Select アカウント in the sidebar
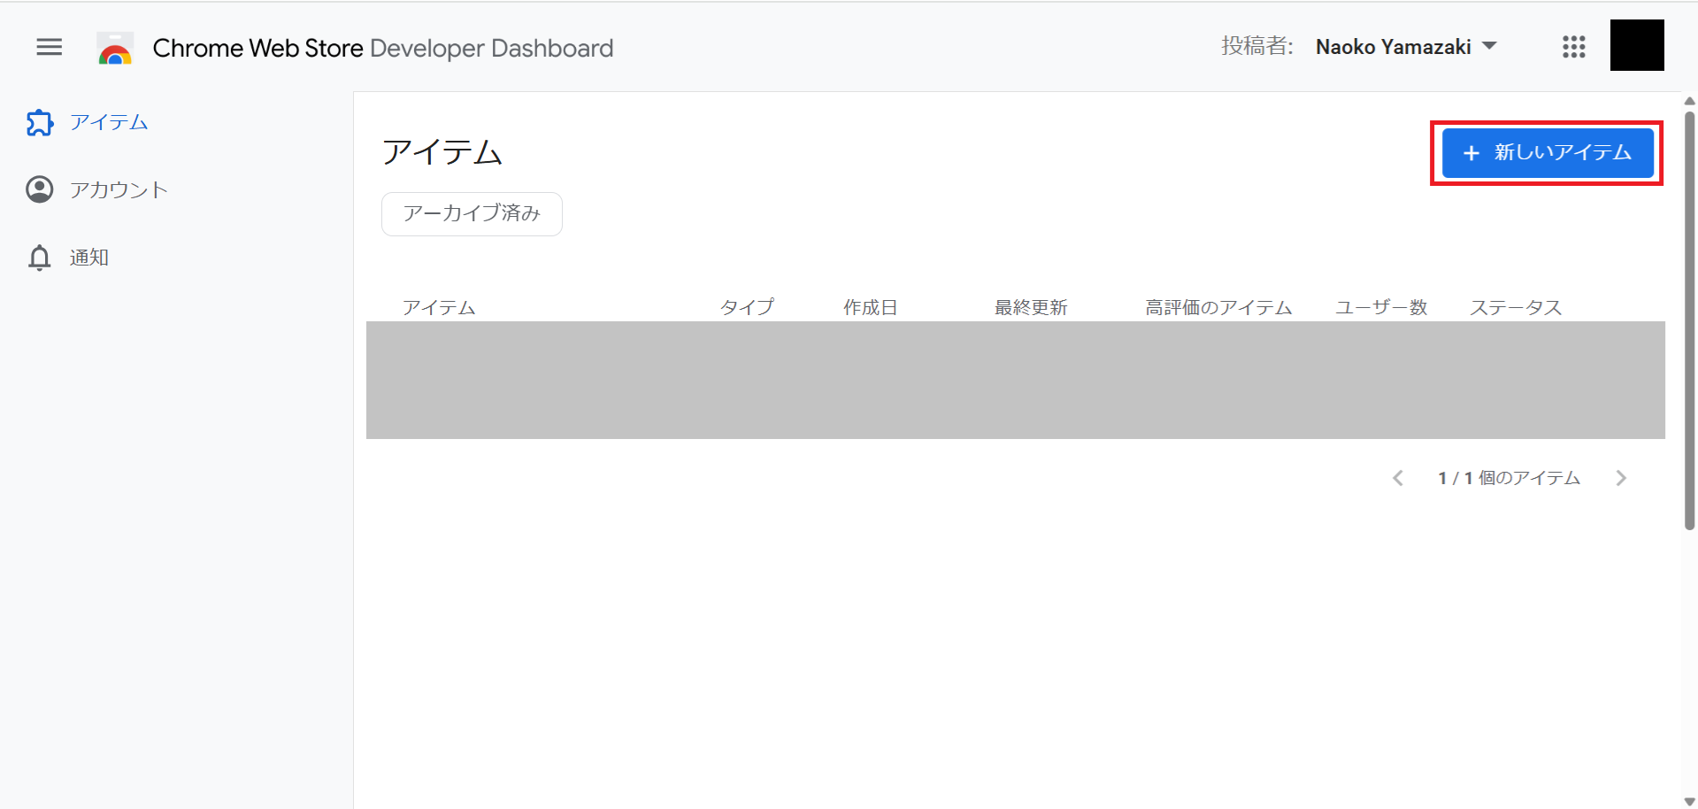 point(119,189)
